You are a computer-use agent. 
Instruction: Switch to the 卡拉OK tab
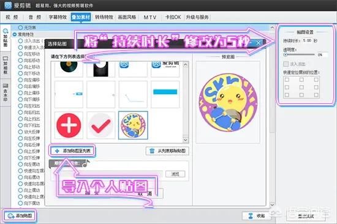point(173,17)
